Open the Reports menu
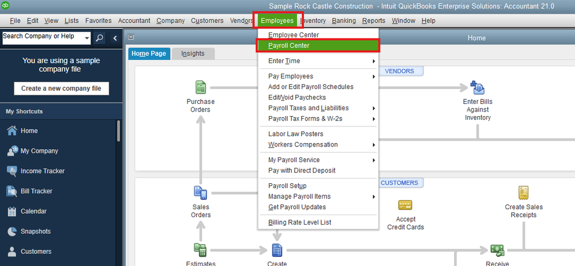Image resolution: width=575 pixels, height=266 pixels. [374, 21]
